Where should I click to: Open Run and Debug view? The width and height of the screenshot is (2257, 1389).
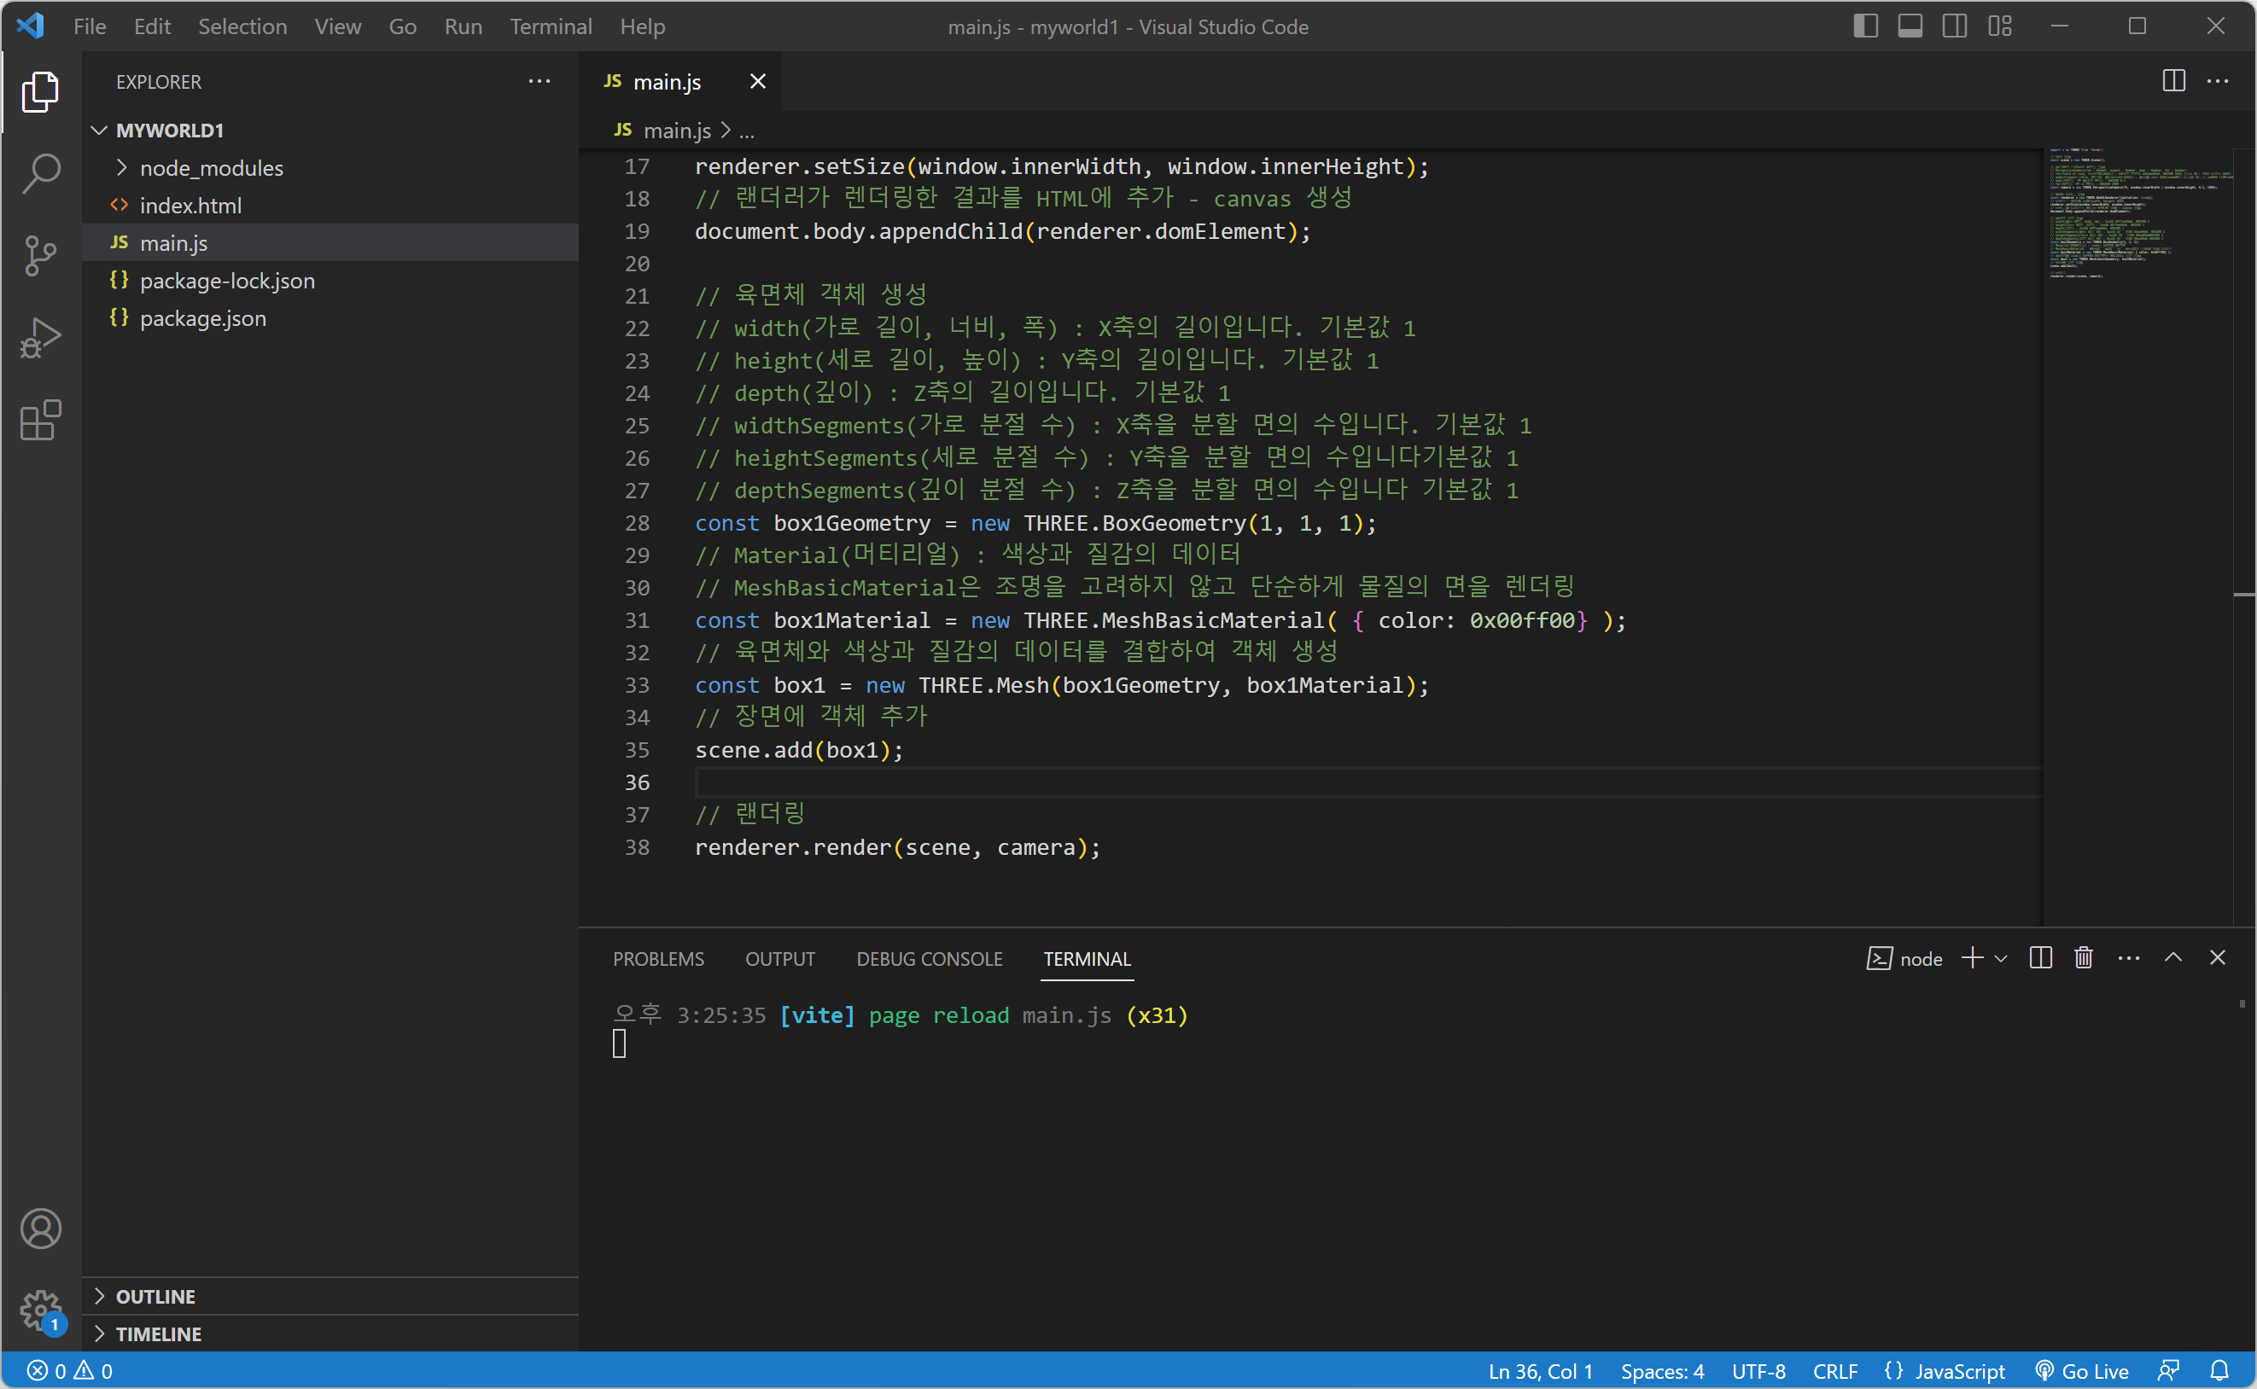40,338
